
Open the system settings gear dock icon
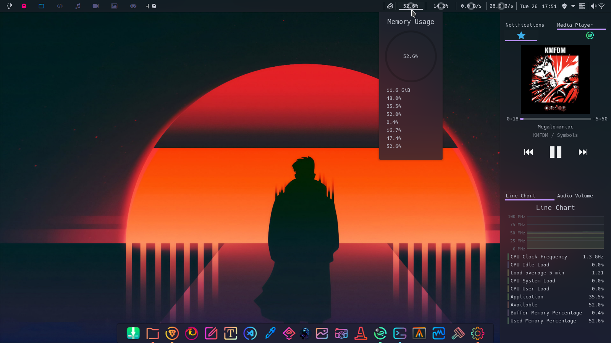pos(477,333)
